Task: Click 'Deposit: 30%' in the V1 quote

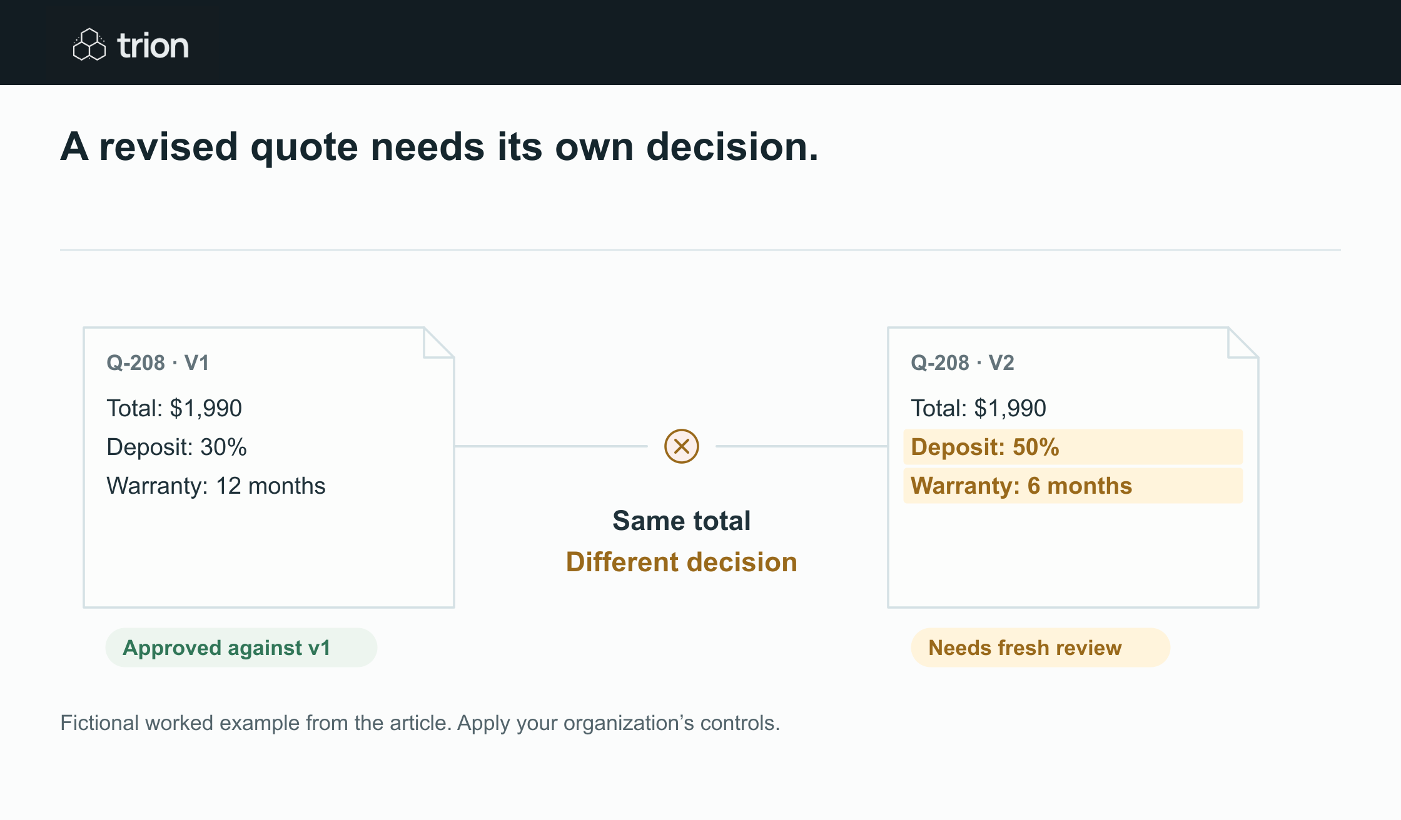Action: (177, 447)
